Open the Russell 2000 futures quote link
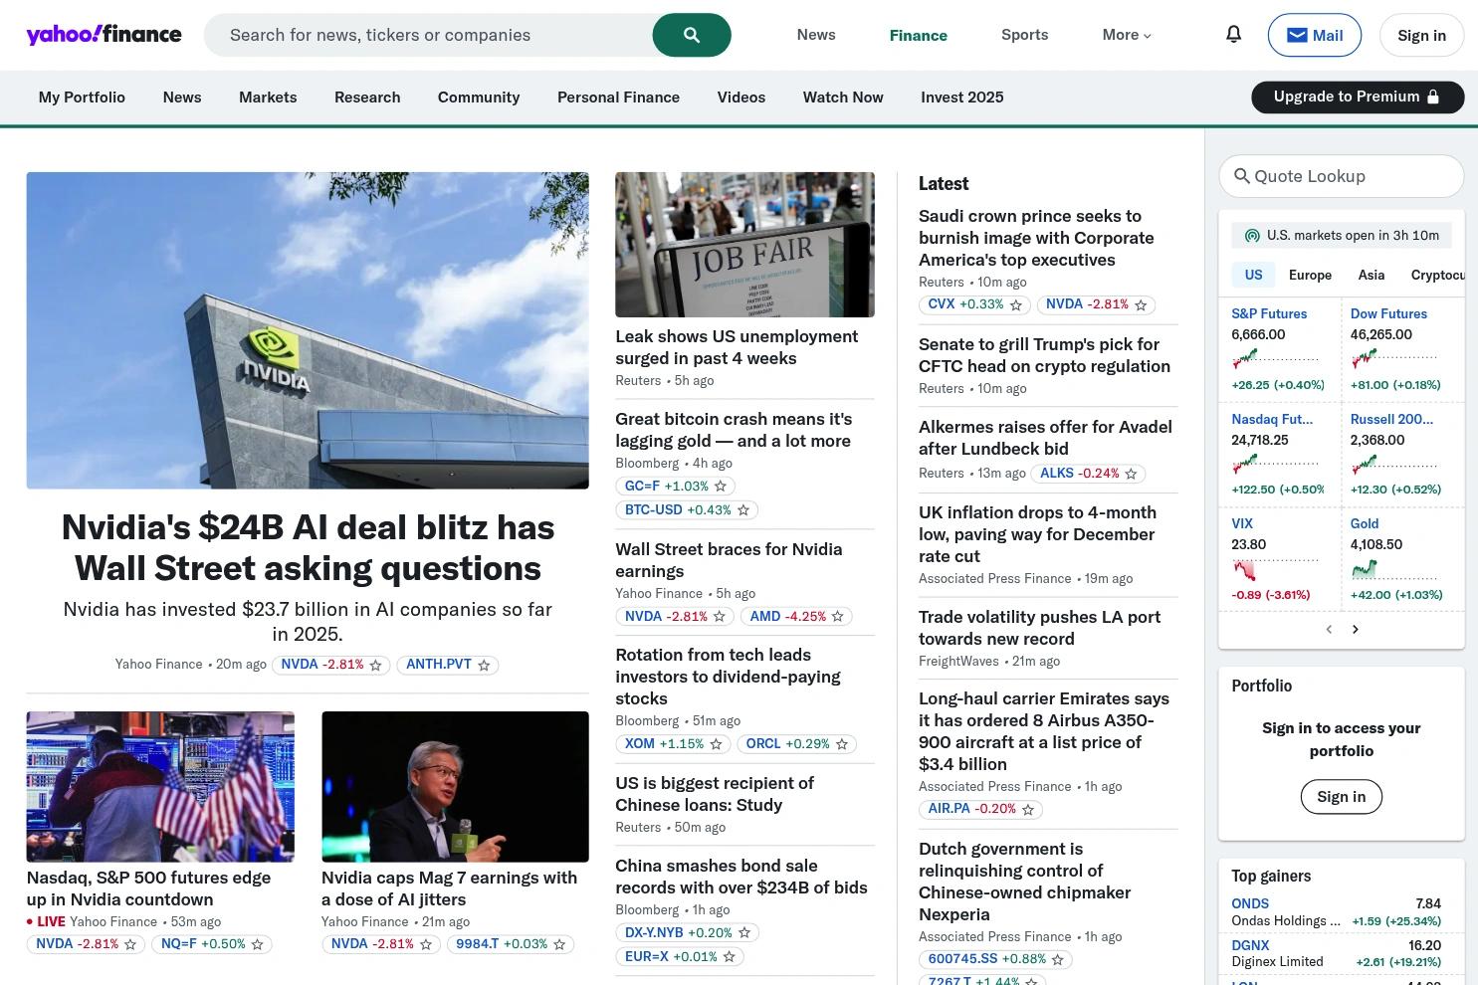 pos(1391,419)
